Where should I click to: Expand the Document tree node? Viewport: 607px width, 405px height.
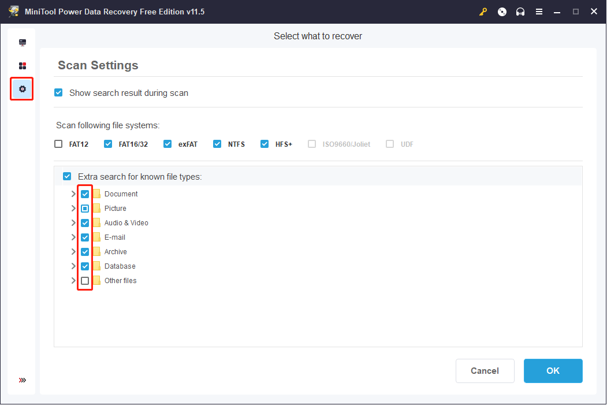click(x=73, y=194)
